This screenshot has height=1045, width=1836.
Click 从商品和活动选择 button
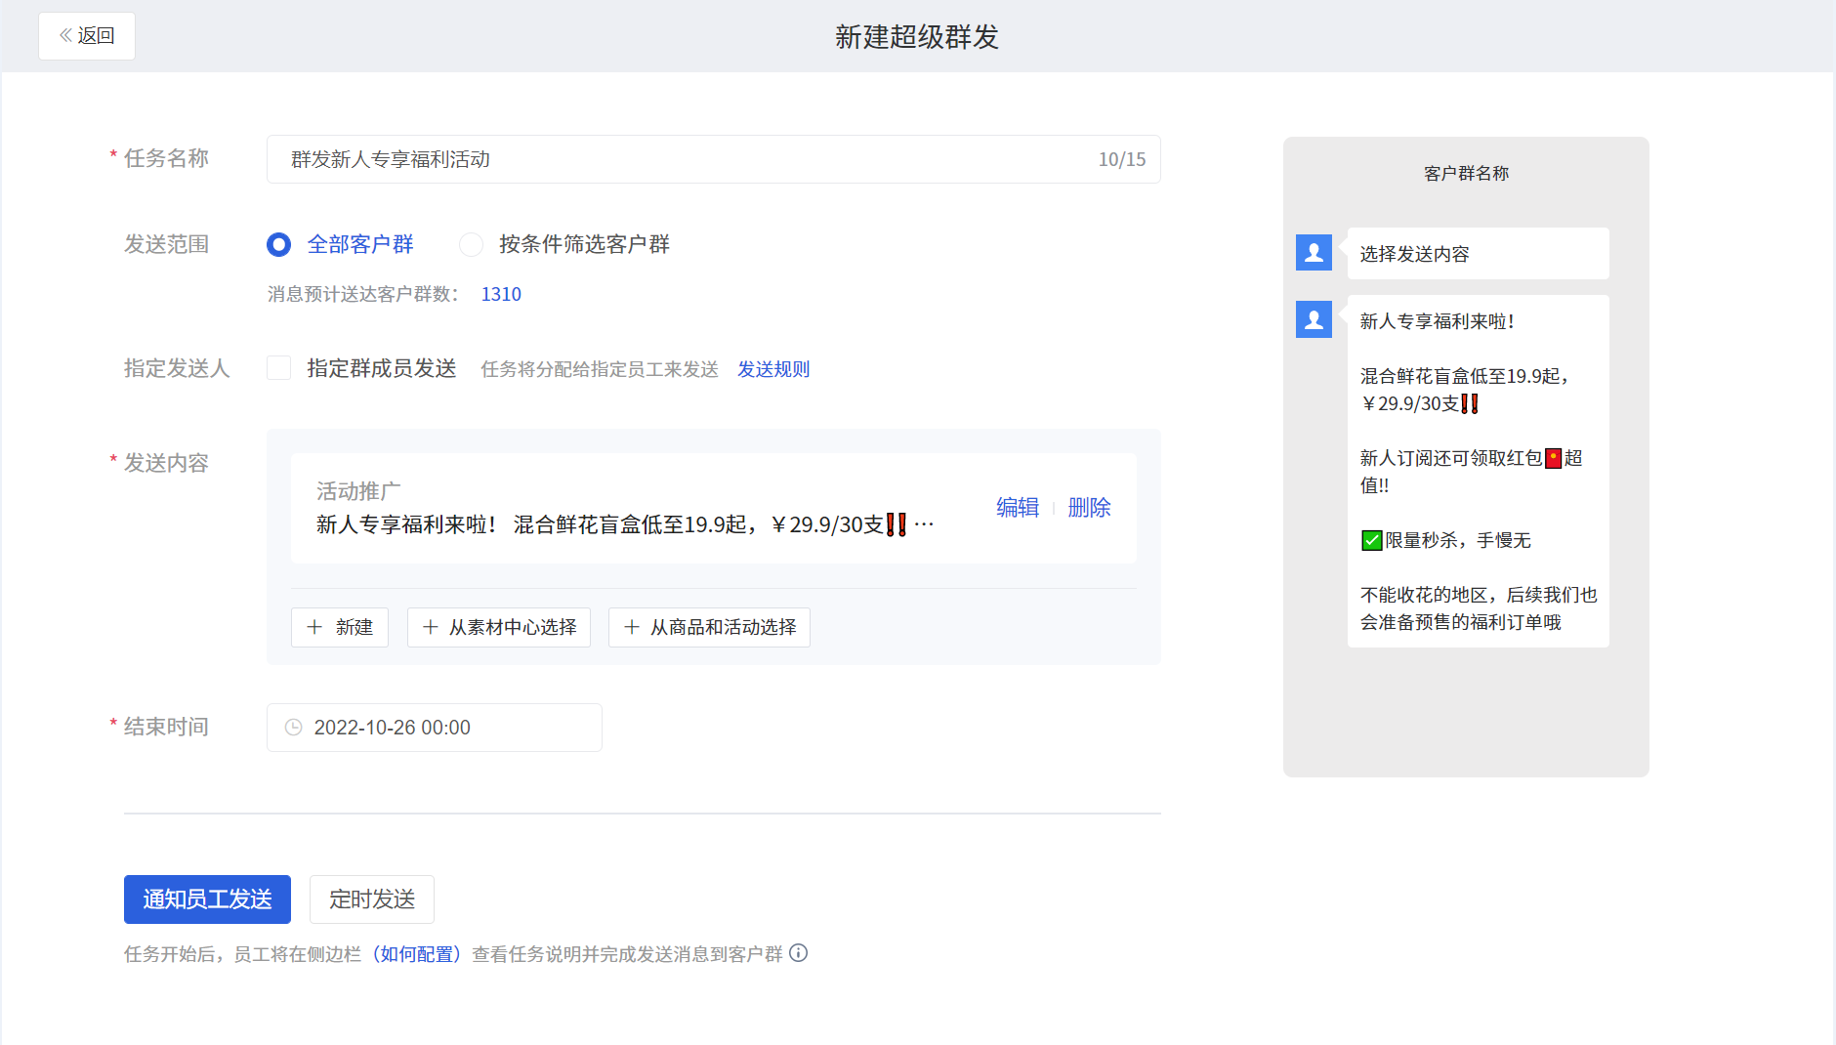(709, 627)
